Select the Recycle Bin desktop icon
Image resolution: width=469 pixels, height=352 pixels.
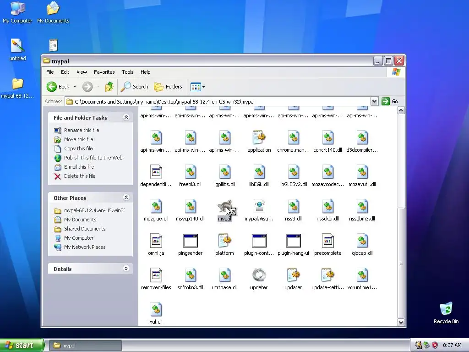coord(446,313)
